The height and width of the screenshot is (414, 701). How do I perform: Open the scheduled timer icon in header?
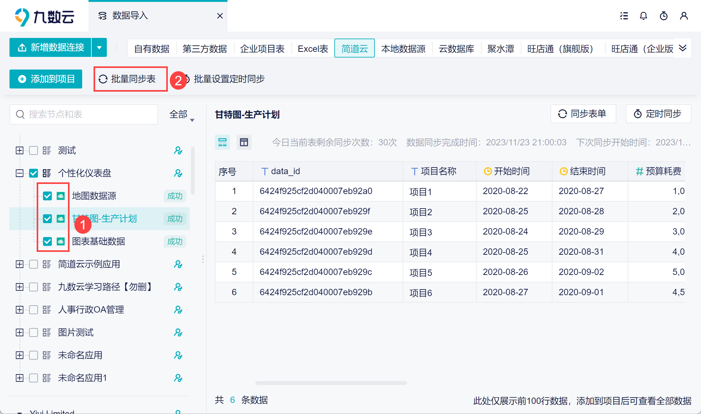tap(664, 16)
